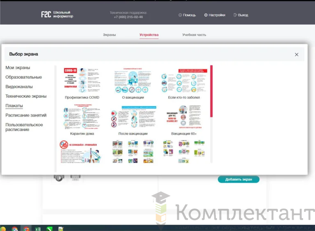Image resolution: width=315 pixels, height=231 pixels.
Task: Click the F2C Школьный информатор logo
Action: (57, 15)
